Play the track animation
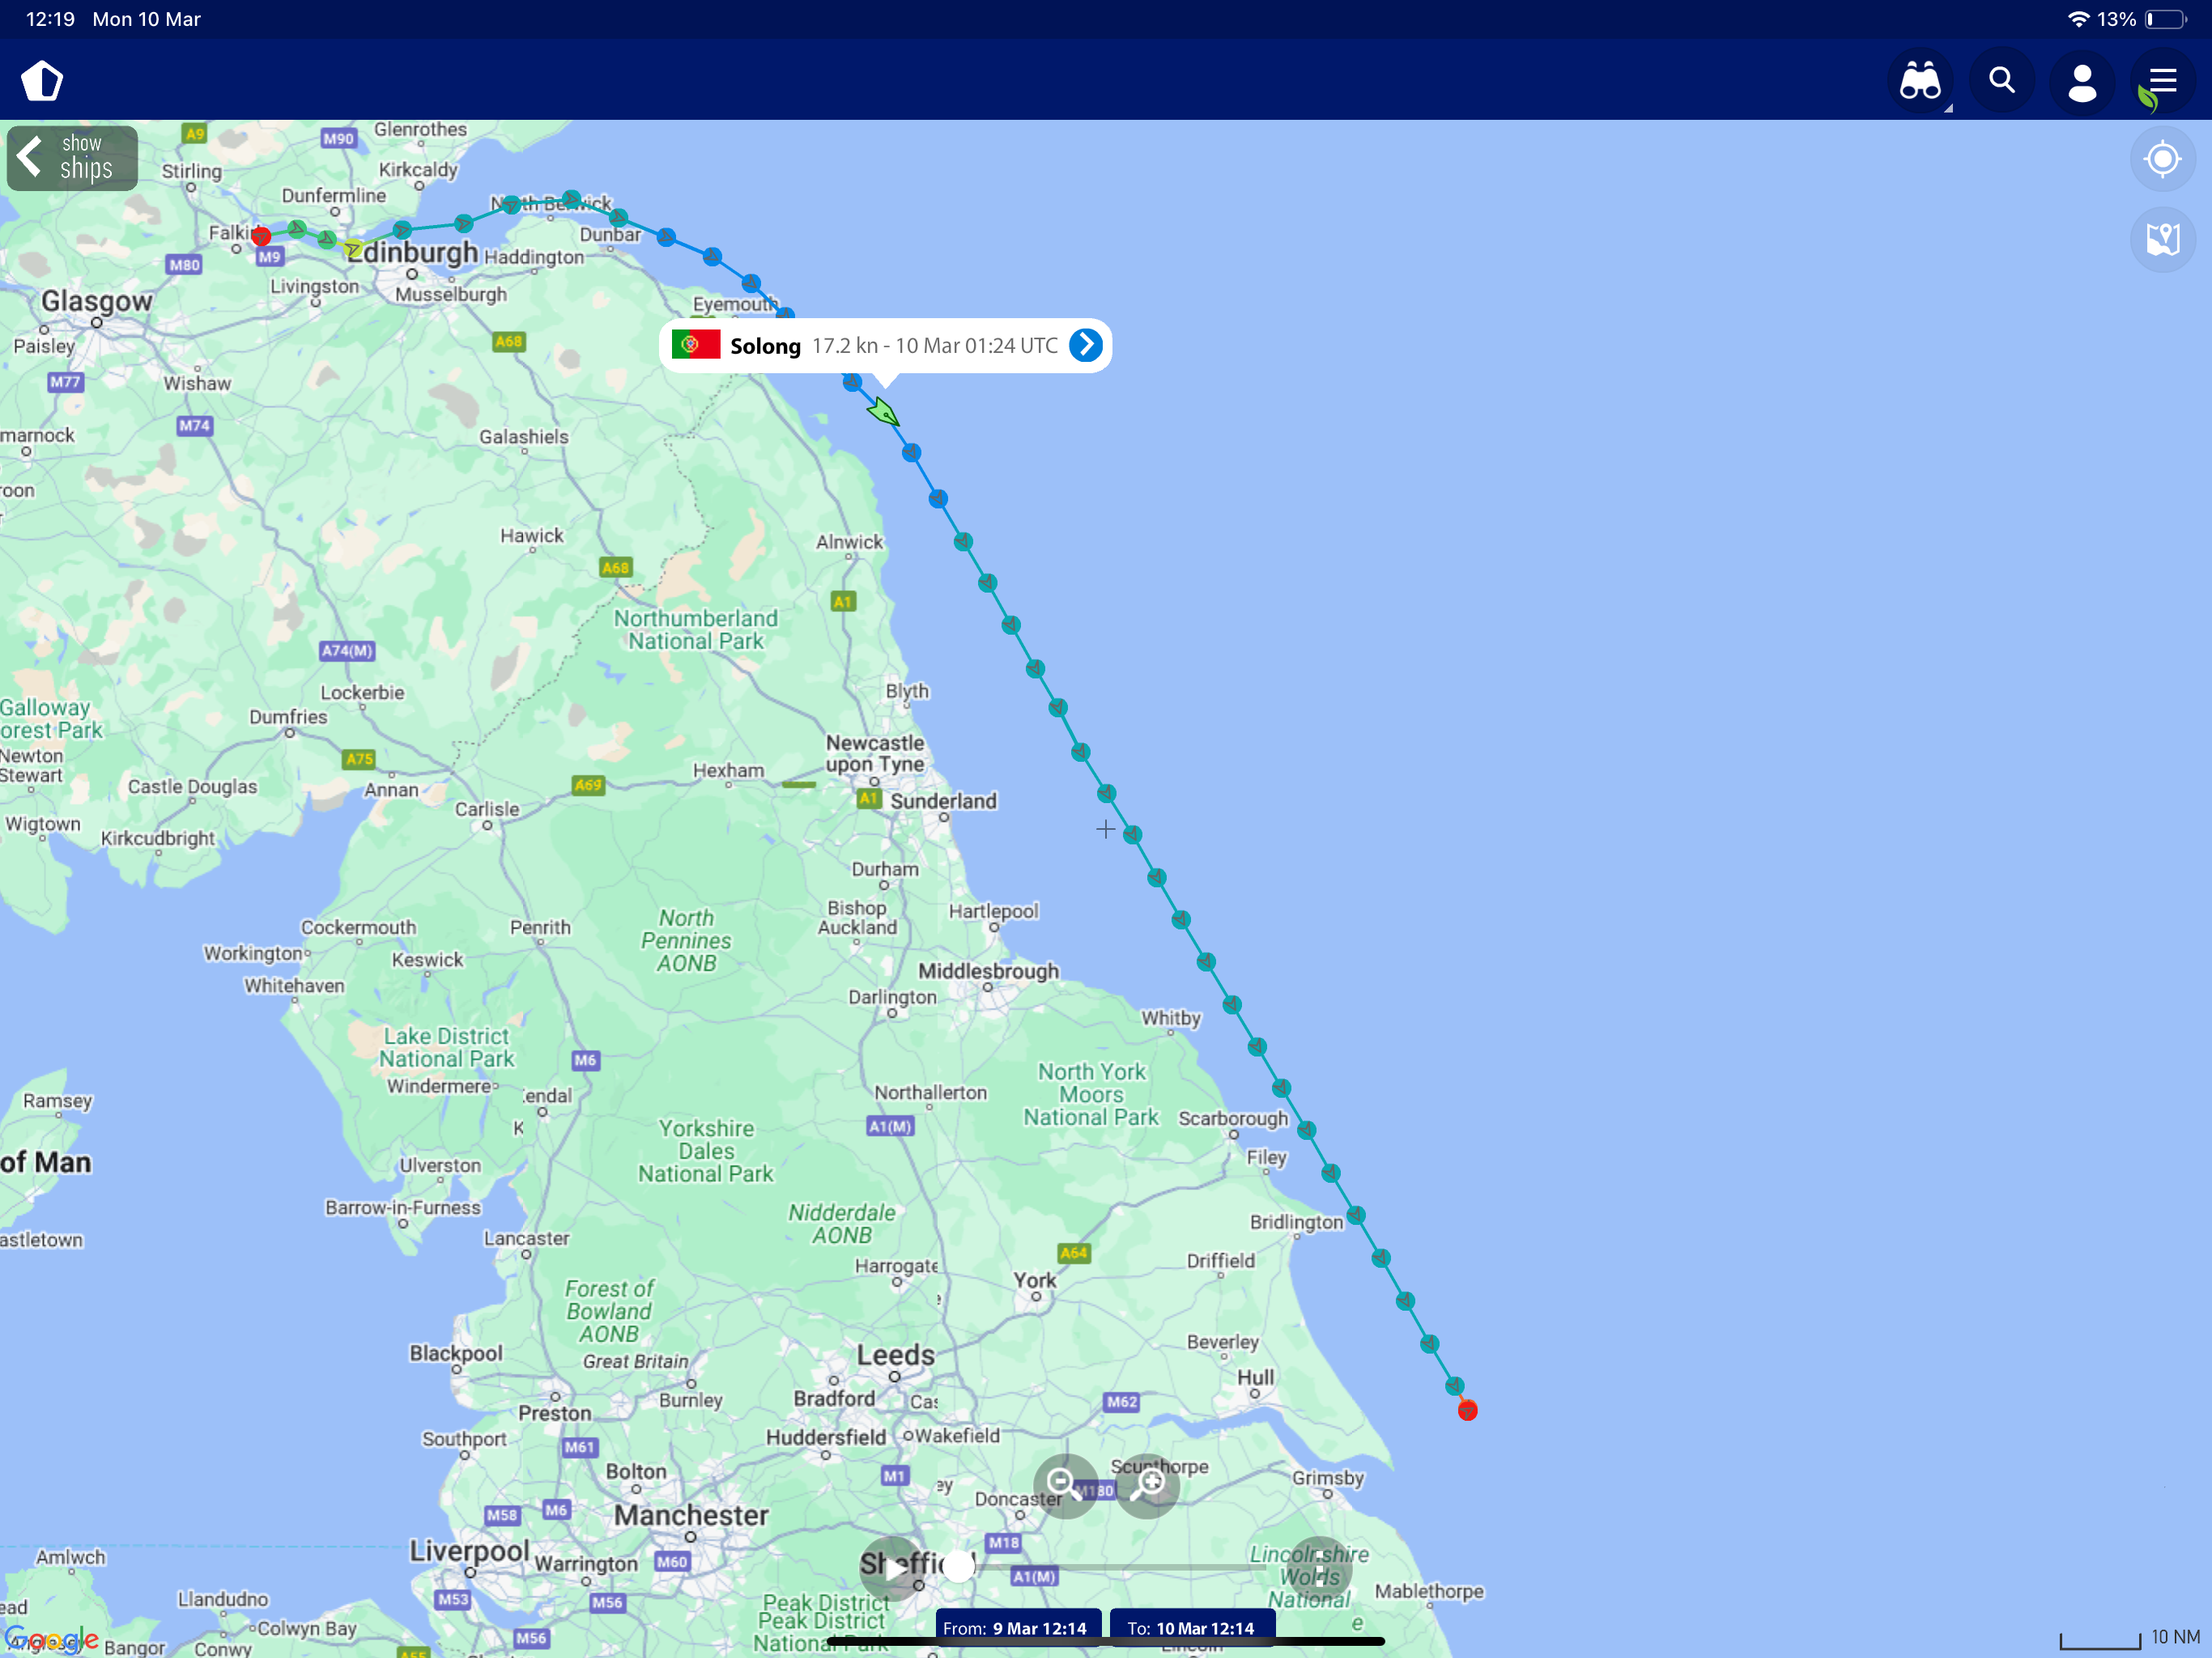 point(893,1568)
